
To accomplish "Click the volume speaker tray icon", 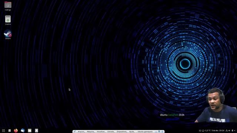I will (230, 130).
